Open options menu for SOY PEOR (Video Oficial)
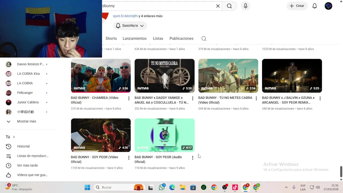The height and width of the screenshot is (193, 343). tap(129, 158)
